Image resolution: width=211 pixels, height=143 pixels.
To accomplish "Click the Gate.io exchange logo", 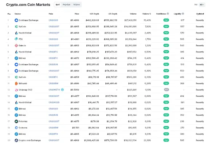I will (16, 45).
